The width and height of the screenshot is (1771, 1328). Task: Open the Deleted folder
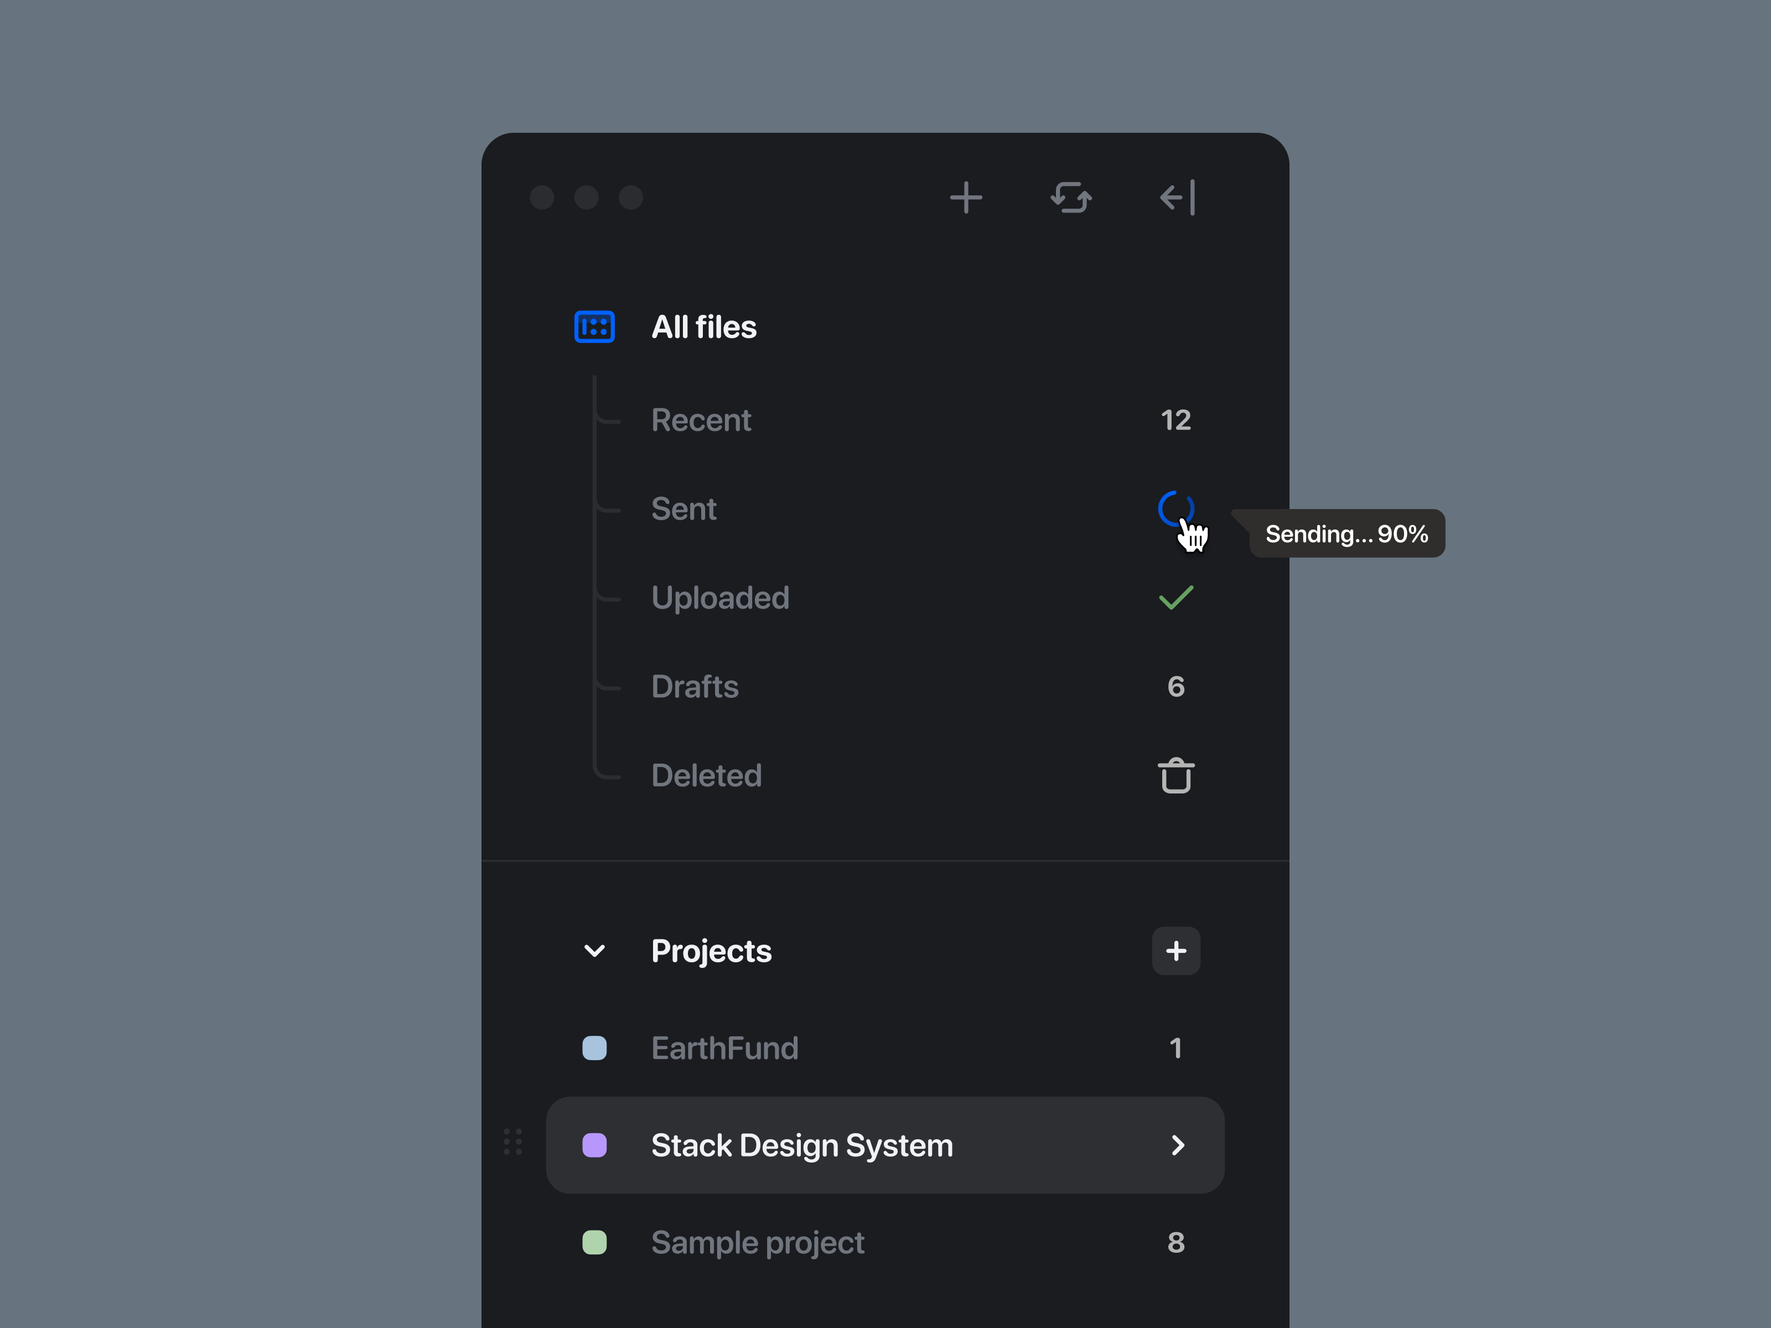[706, 776]
